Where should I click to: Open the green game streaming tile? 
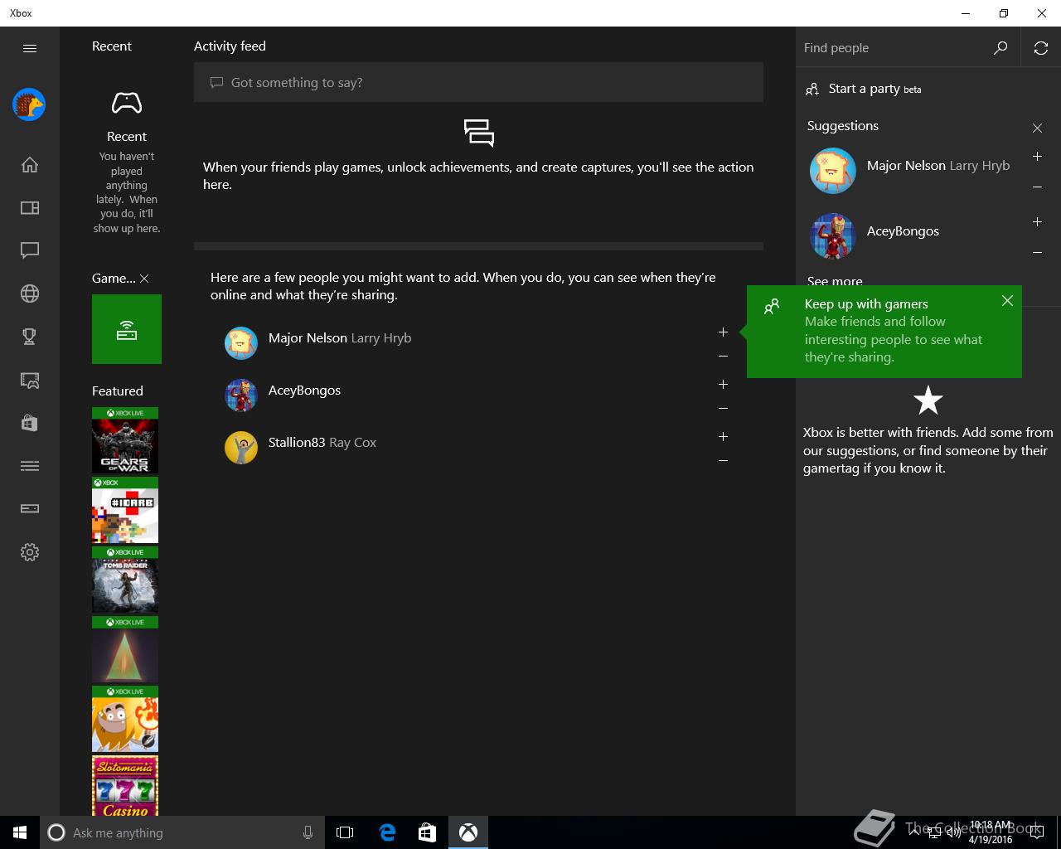(127, 329)
